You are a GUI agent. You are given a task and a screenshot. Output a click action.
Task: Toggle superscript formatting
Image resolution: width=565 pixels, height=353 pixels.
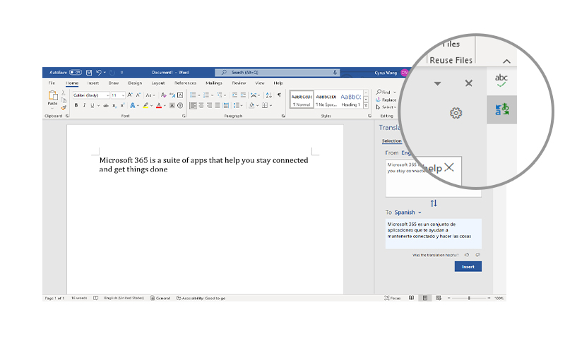pos(122,105)
